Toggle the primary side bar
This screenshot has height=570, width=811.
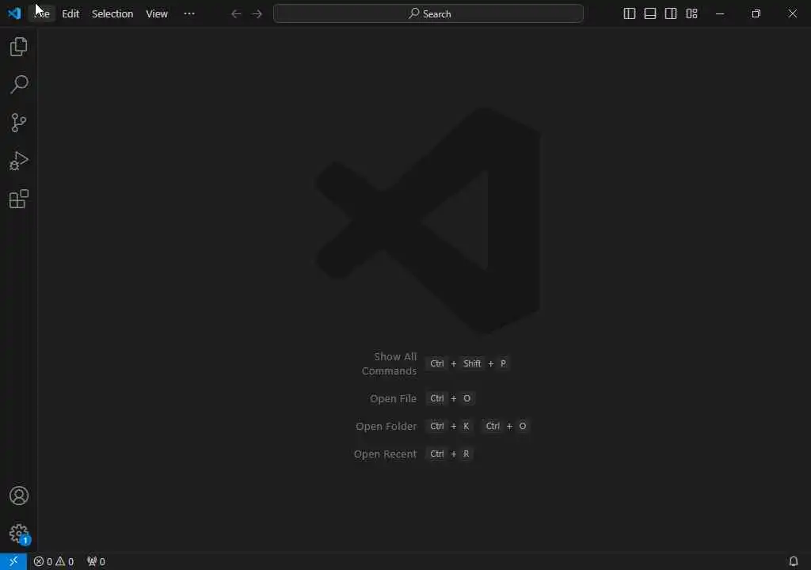[629, 14]
